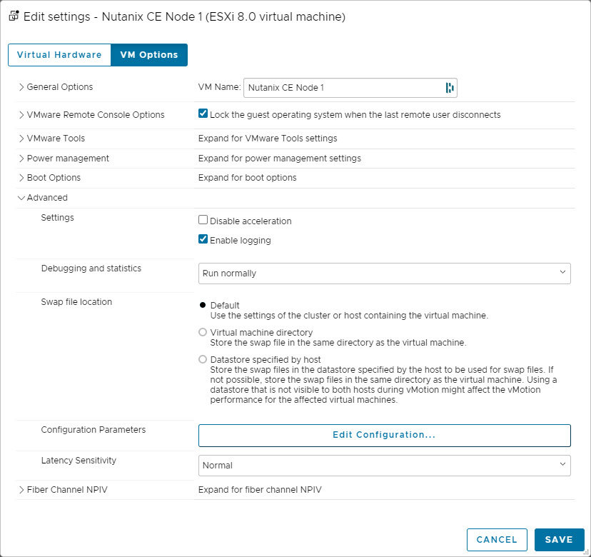
Task: Expand the Fiber Channel NPIV section
Action: click(x=21, y=490)
